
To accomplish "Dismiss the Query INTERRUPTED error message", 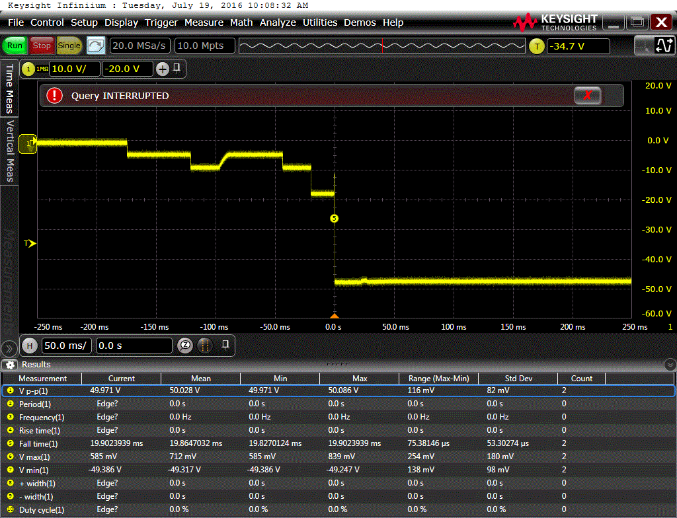I will (587, 95).
